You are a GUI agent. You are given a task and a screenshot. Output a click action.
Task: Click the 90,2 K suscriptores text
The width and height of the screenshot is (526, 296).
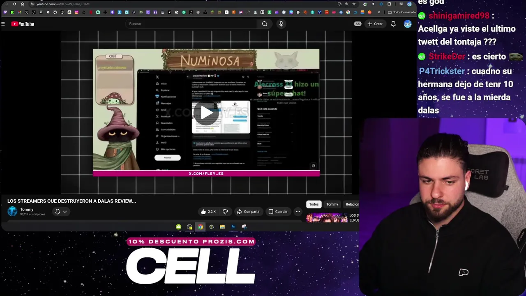(33, 214)
